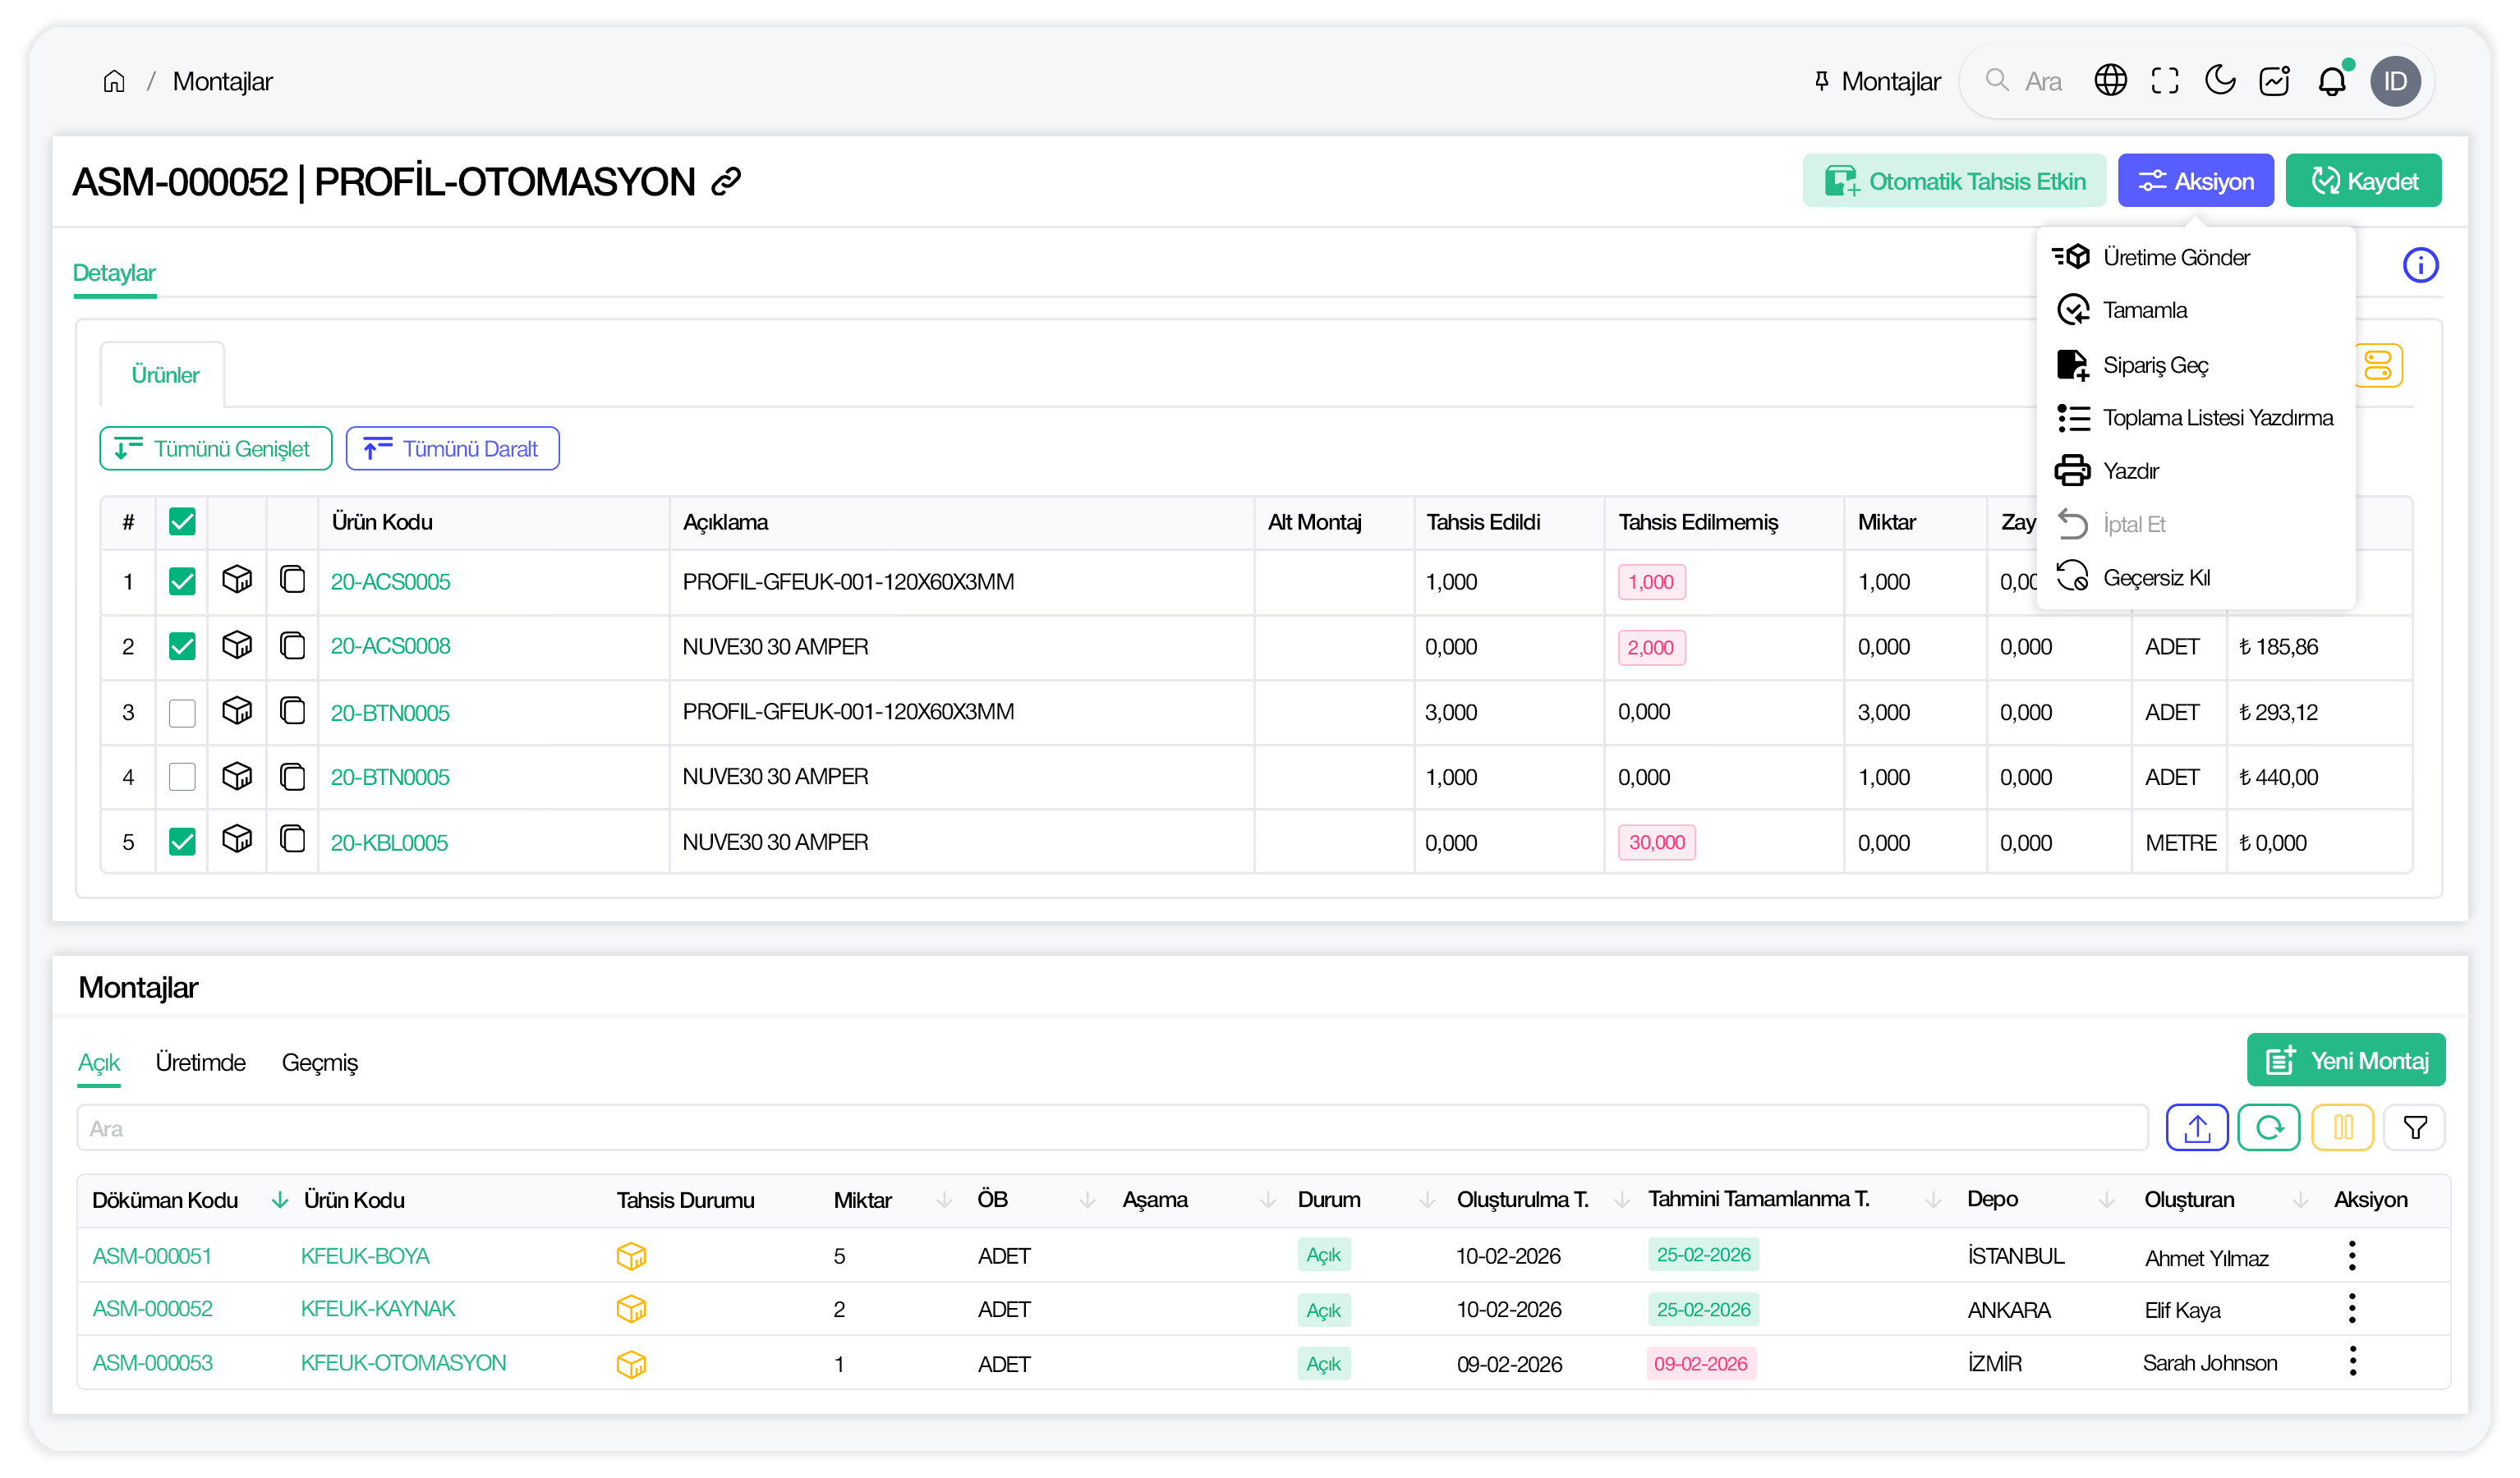Open the language globe icon
The image size is (2520, 1478).
pyautogui.click(x=2110, y=81)
